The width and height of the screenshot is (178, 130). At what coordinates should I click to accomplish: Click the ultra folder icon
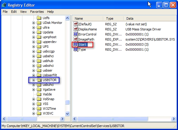pos(39,27)
